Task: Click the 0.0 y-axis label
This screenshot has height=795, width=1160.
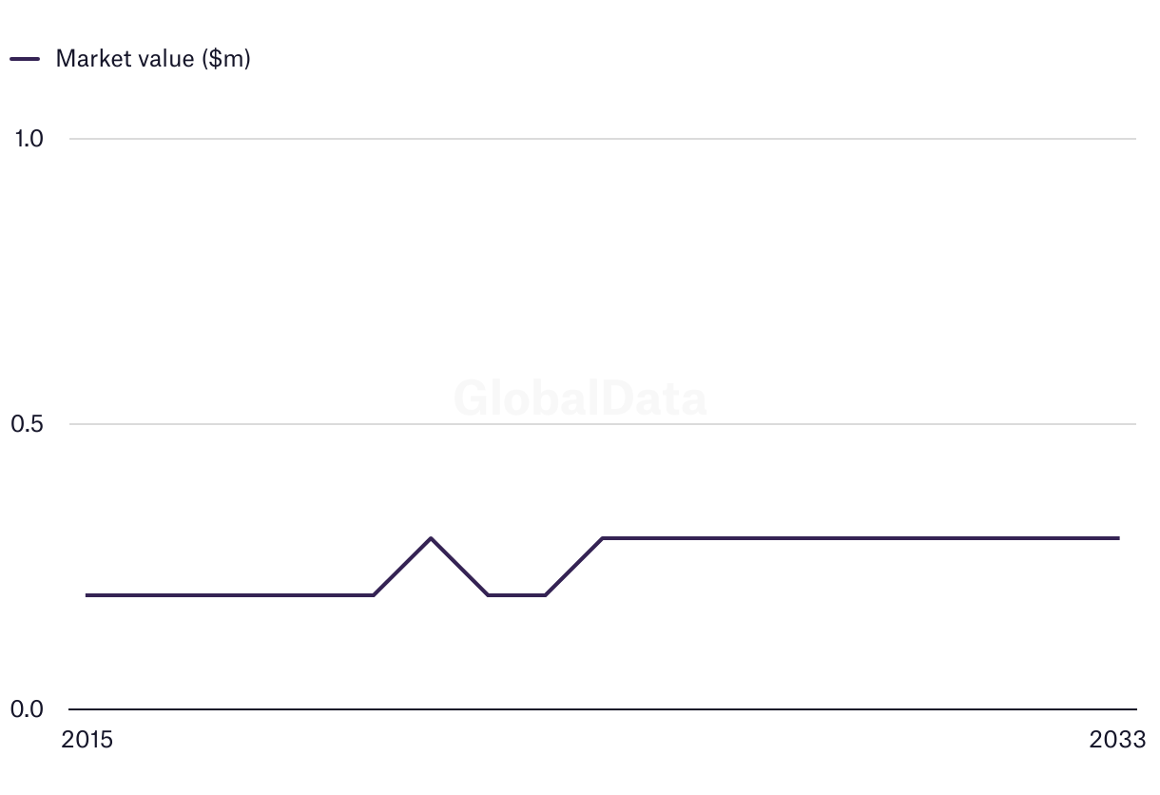Action: (29, 709)
